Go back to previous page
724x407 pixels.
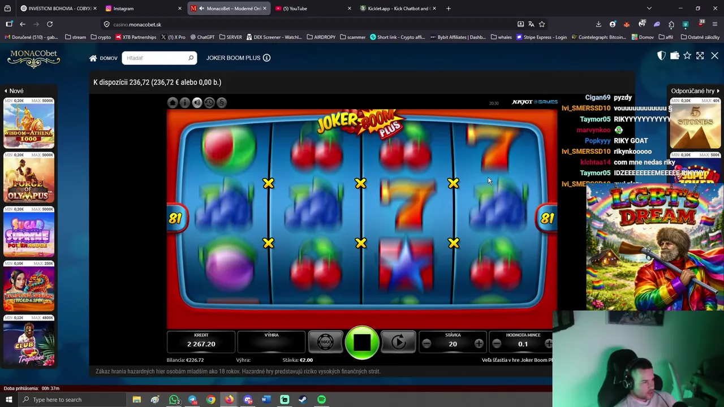pyautogui.click(x=23, y=24)
